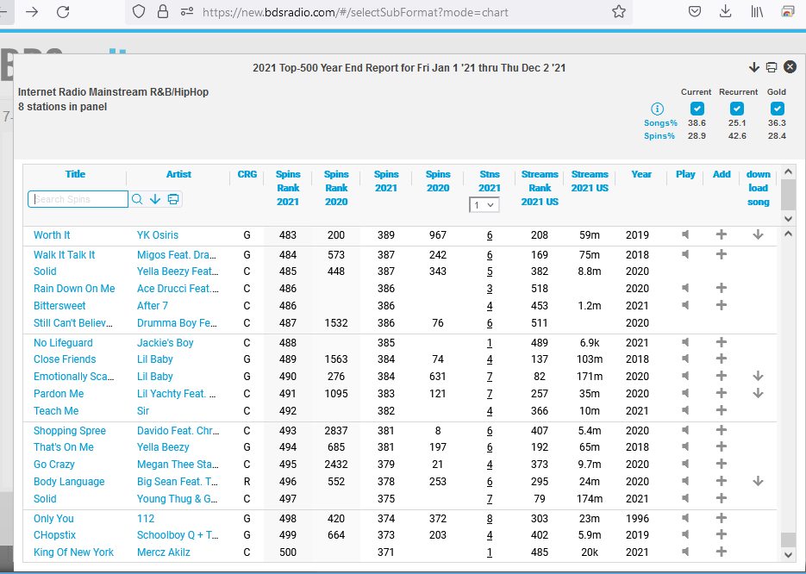The height and width of the screenshot is (574, 806).
Task: Open the 112 artist link
Action: [146, 519]
